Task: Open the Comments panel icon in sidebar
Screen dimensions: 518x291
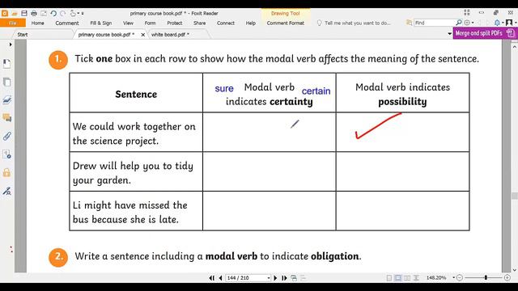Action: pyautogui.click(x=6, y=118)
